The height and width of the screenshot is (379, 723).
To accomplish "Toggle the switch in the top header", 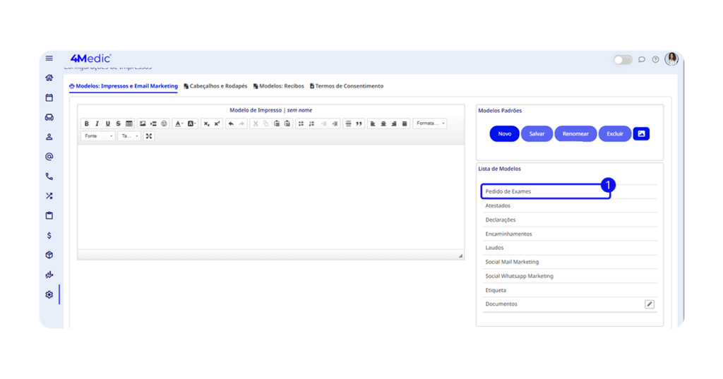I will point(623,60).
